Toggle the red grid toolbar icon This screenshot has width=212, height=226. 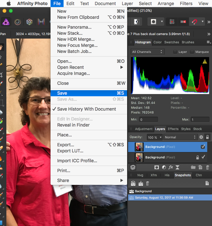pos(172,22)
